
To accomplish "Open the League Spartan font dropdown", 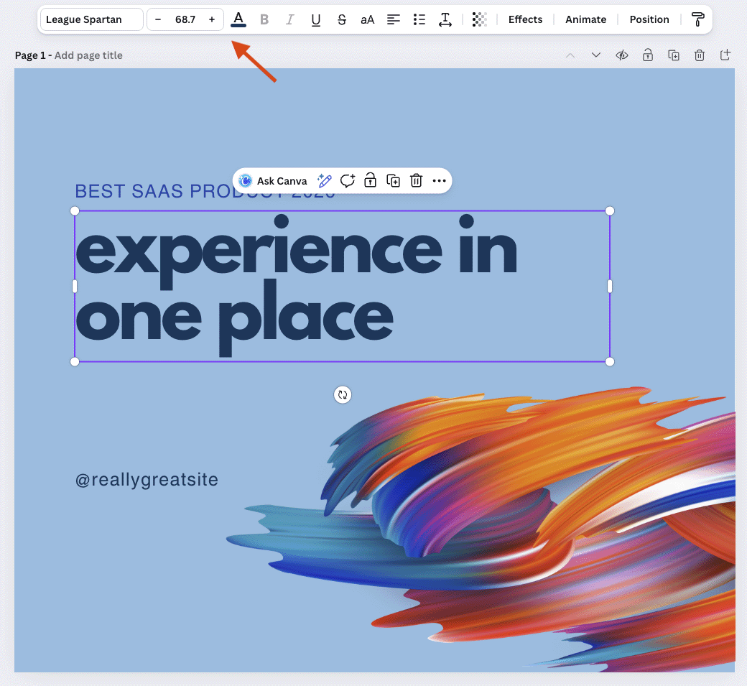I will click(91, 19).
